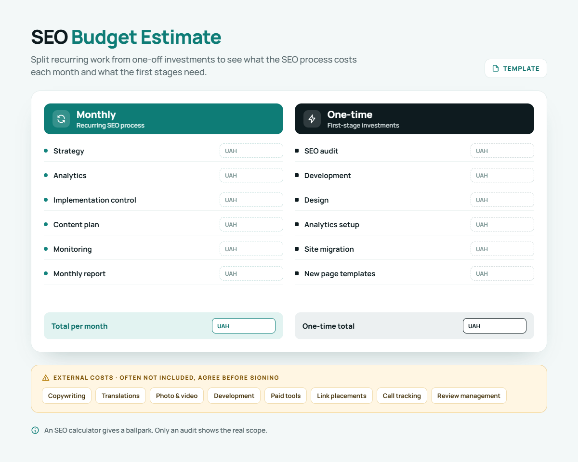The height and width of the screenshot is (462, 578).
Task: Click the Recurring SEO process subtitle
Action: [x=110, y=125]
